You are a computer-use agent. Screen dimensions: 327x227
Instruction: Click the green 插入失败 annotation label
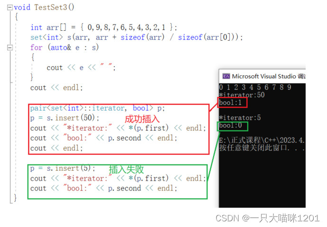point(126,169)
